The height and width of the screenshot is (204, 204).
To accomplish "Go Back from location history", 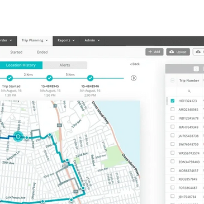I will [x=135, y=64].
